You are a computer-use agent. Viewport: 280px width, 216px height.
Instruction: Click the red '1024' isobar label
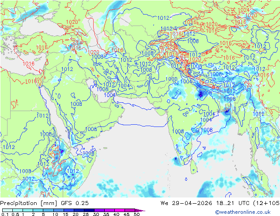tap(244, 10)
